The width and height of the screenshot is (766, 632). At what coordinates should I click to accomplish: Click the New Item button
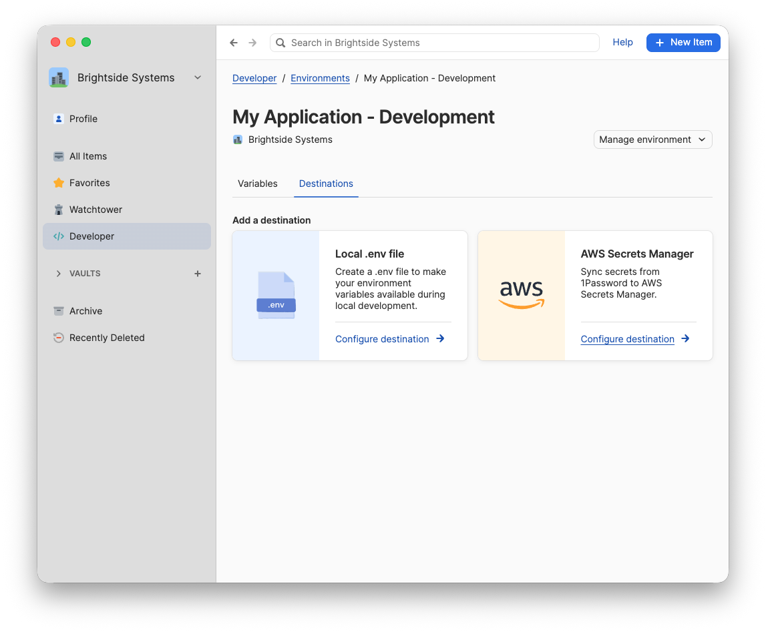coord(683,42)
